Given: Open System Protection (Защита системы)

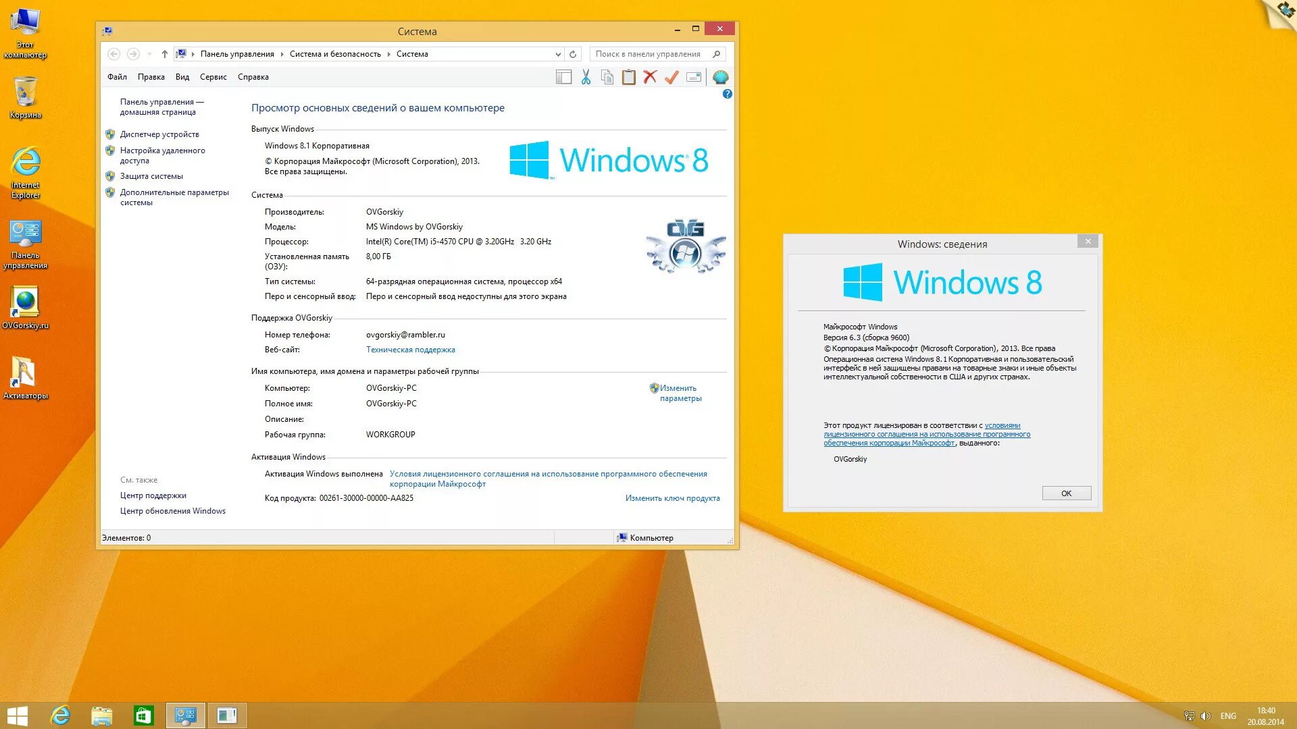Looking at the screenshot, I should tap(152, 175).
